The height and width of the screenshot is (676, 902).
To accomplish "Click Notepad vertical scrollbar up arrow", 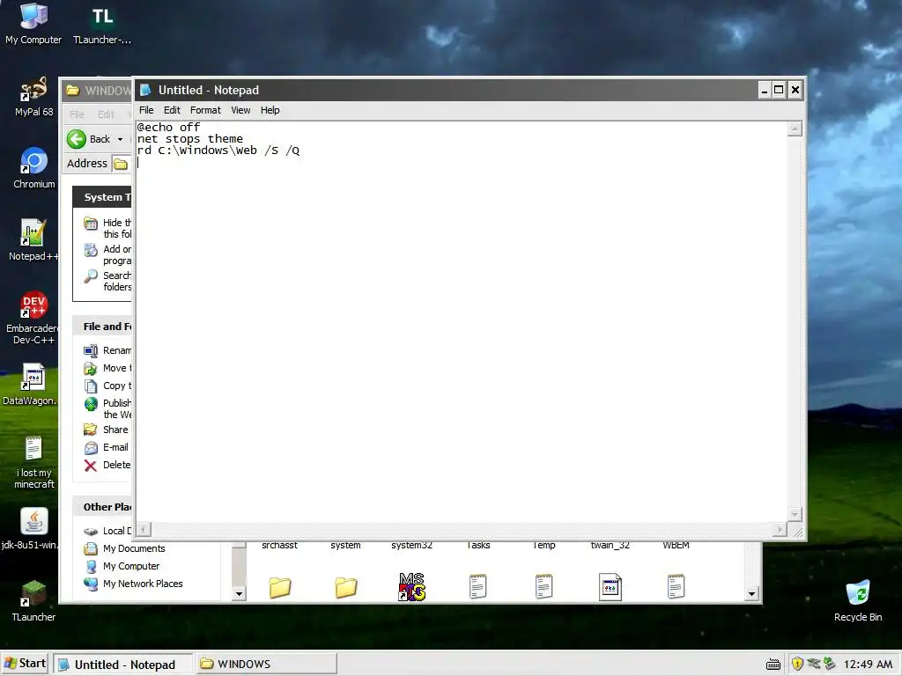I will (x=795, y=129).
